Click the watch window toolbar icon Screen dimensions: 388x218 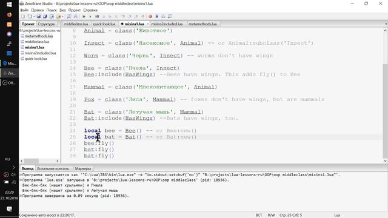pyautogui.click(x=170, y=16)
